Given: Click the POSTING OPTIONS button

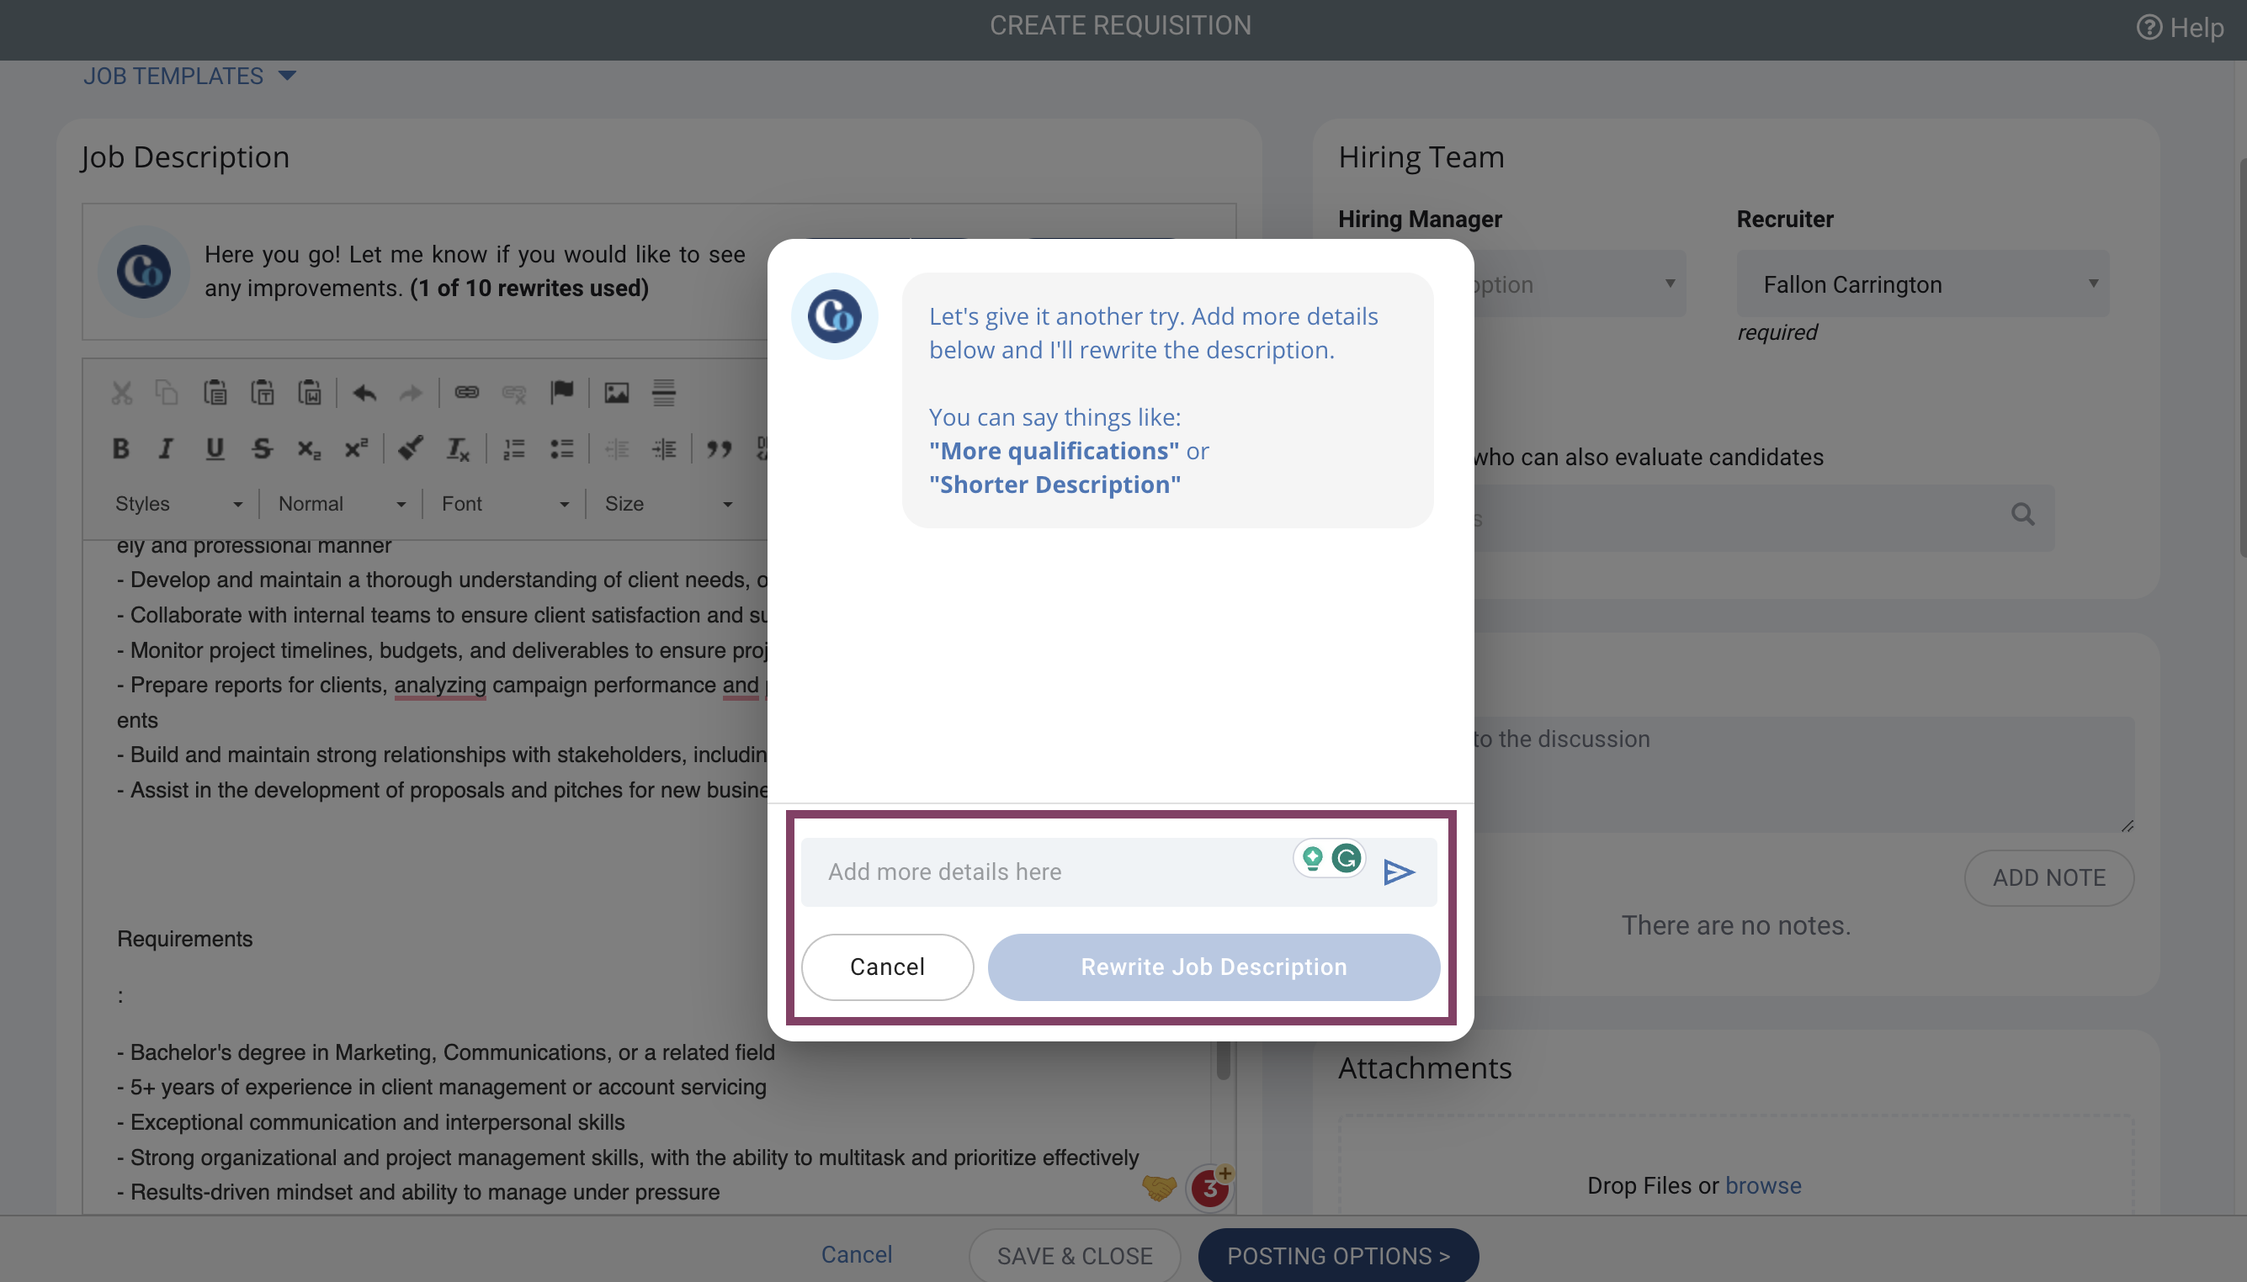Looking at the screenshot, I should pos(1338,1256).
